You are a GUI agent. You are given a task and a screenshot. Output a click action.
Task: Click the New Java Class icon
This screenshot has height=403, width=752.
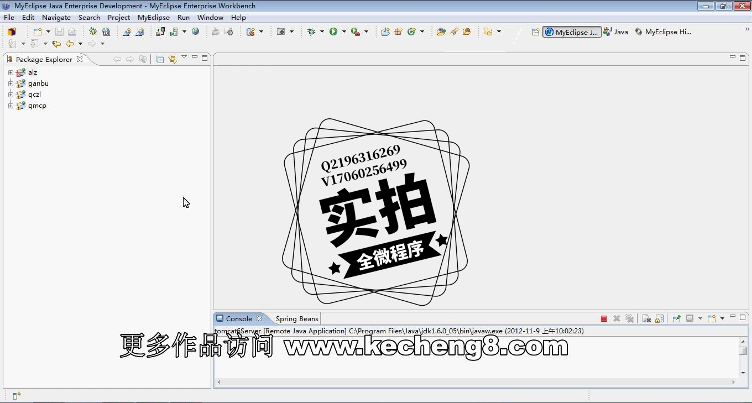[411, 32]
